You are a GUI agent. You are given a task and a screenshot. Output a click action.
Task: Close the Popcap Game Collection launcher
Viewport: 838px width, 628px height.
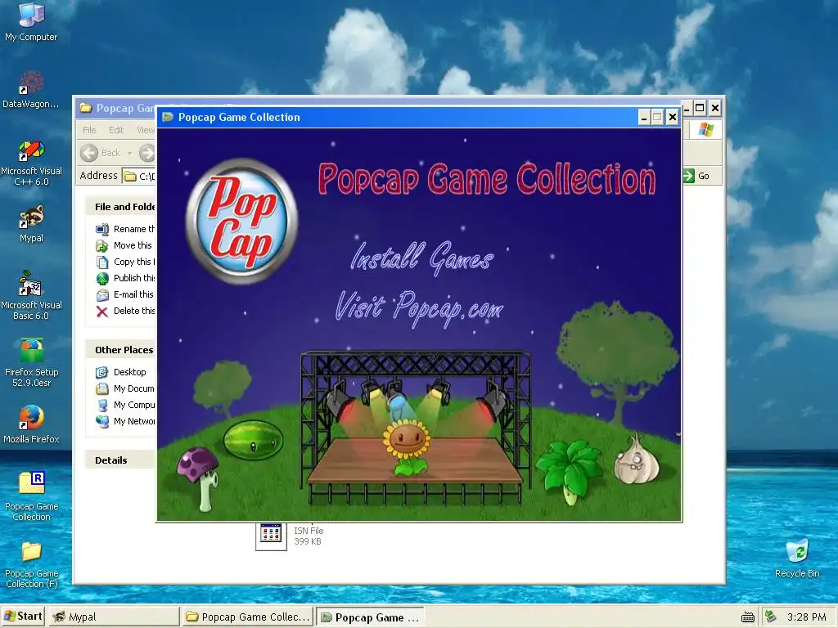tap(673, 118)
